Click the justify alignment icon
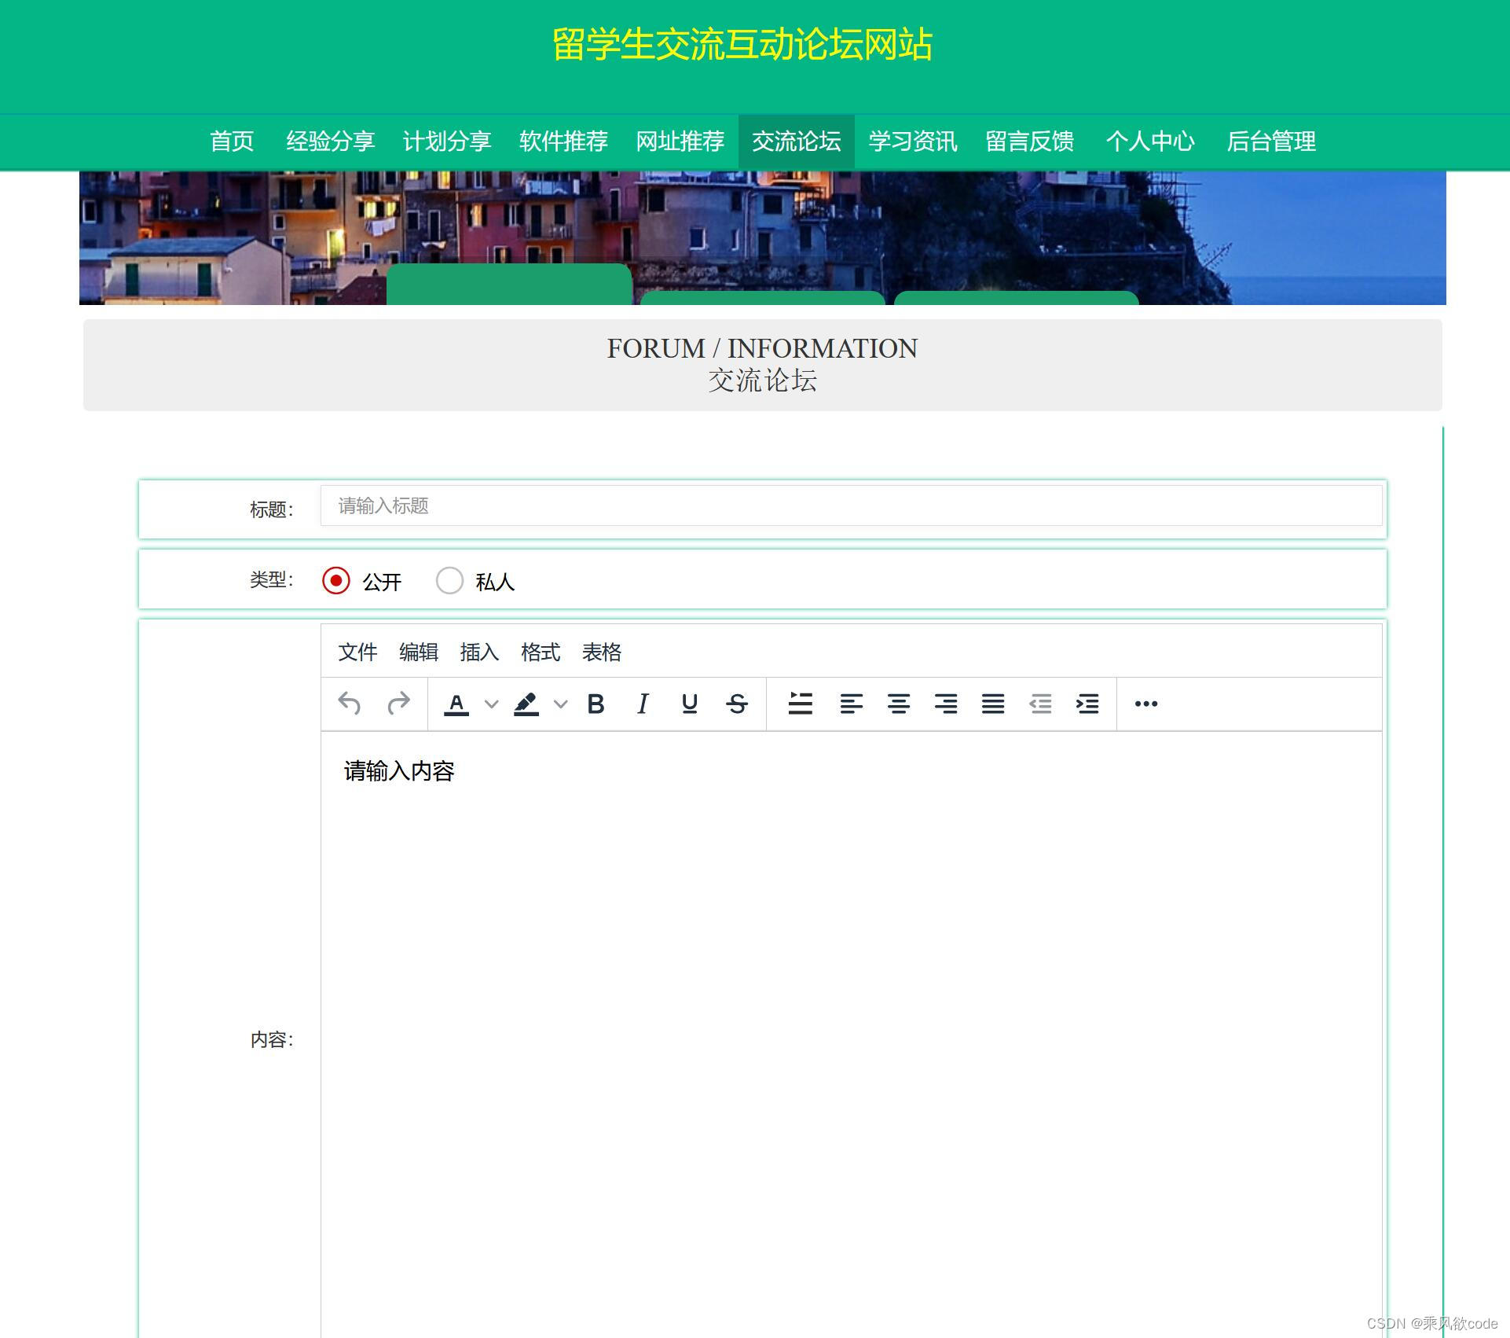The image size is (1510, 1338). (x=993, y=704)
